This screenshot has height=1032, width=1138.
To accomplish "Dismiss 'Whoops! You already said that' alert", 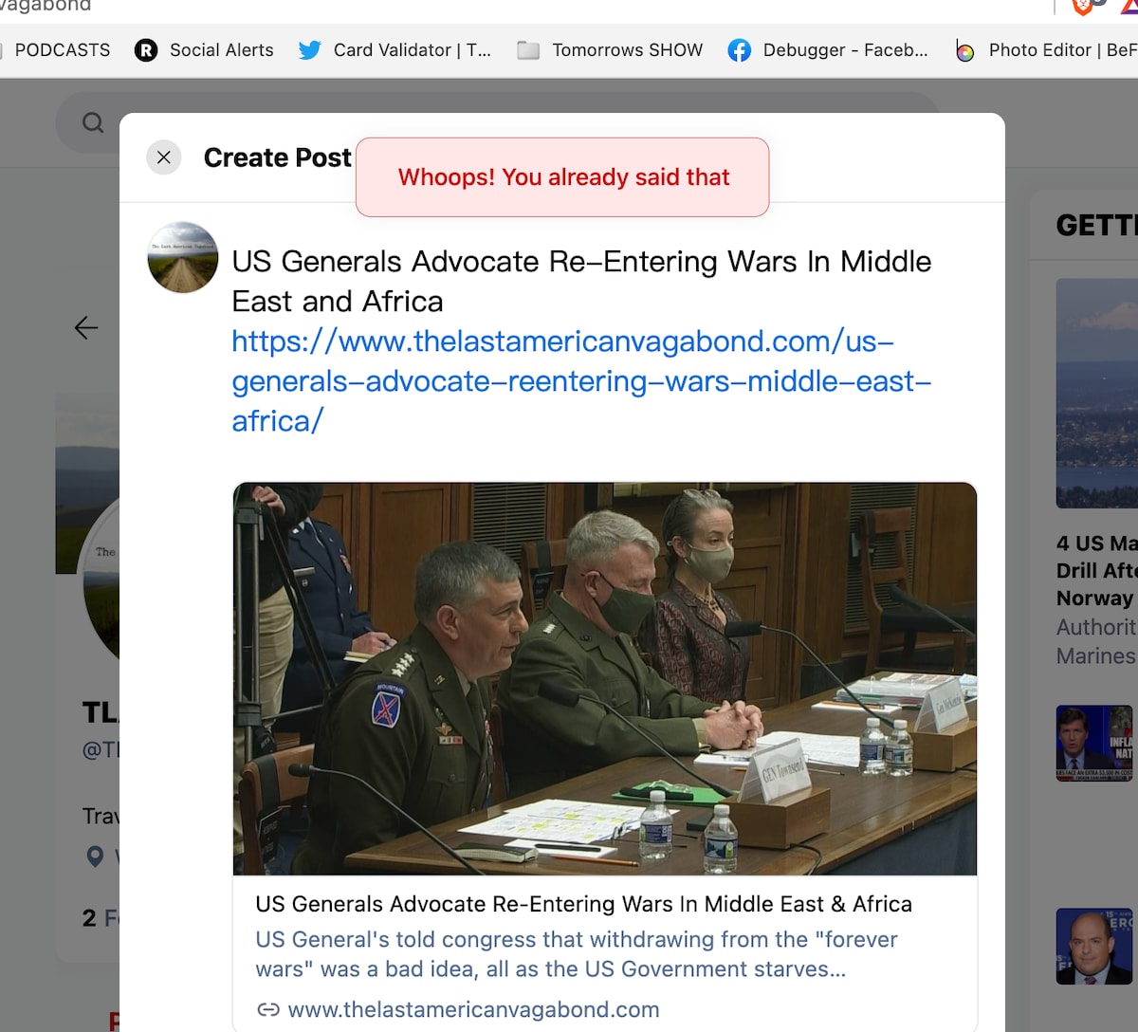I will tap(562, 177).
